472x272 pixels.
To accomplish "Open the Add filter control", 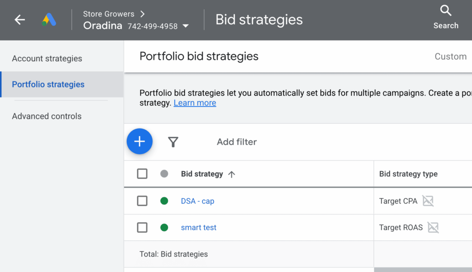I will point(236,142).
